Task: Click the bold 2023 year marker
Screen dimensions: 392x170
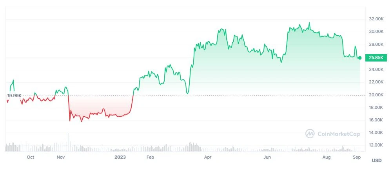Action: [120, 157]
